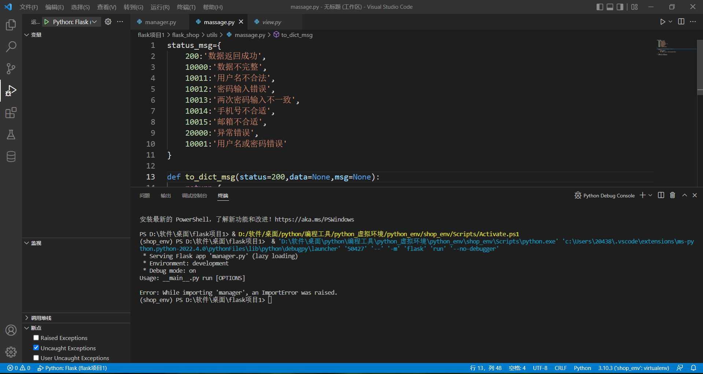Toggle primary side bar layout icon
This screenshot has height=374, width=703.
point(600,7)
